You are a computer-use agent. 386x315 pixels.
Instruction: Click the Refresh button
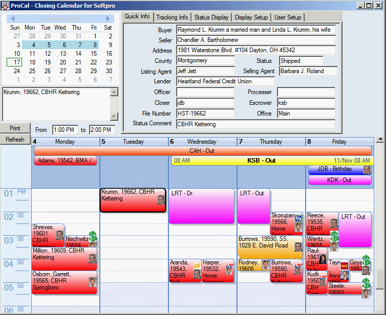15,140
